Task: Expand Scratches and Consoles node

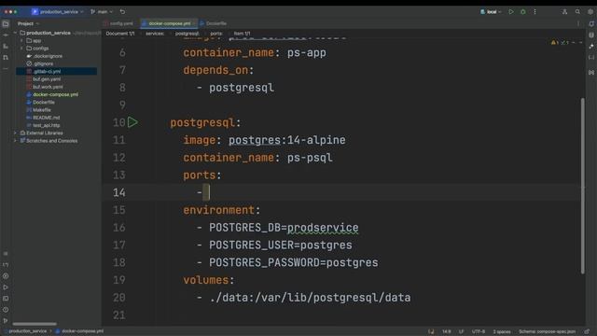Action: 15,141
